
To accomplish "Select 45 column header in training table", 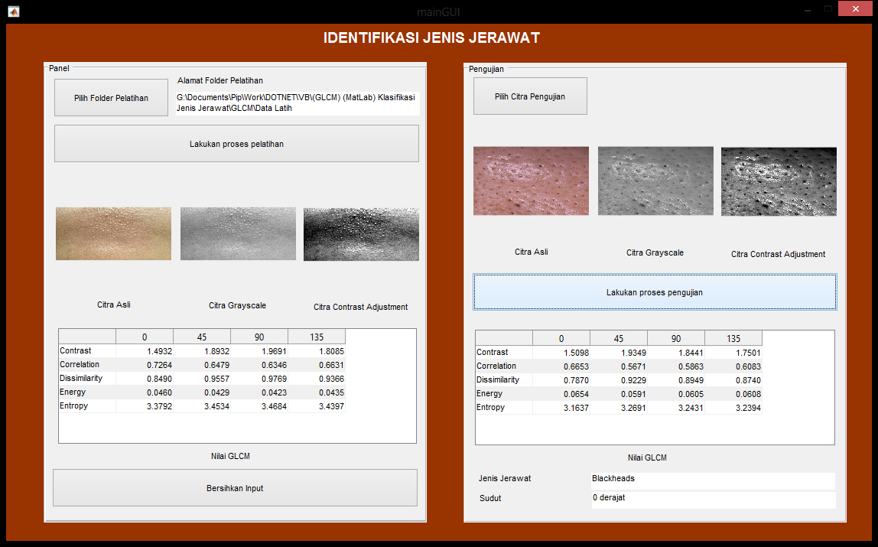I will (x=202, y=337).
